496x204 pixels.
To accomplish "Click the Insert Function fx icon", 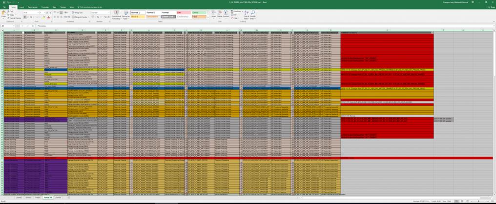I will 33,26.
